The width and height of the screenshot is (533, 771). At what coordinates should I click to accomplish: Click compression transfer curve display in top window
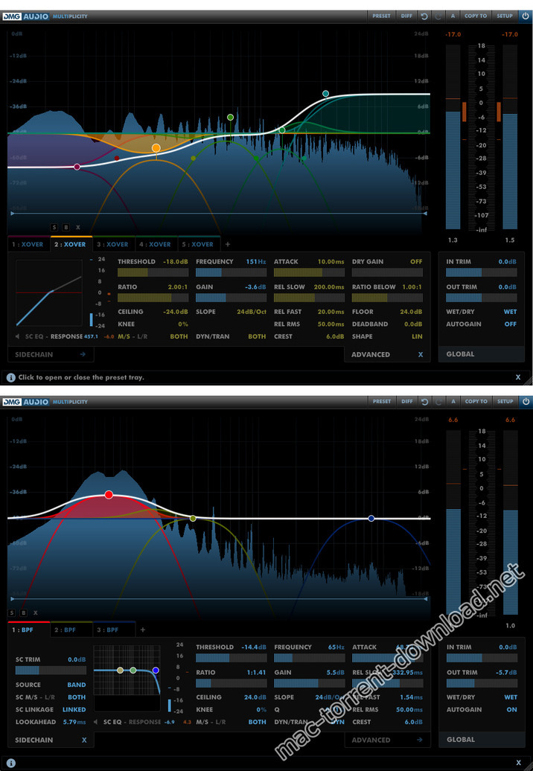point(48,292)
